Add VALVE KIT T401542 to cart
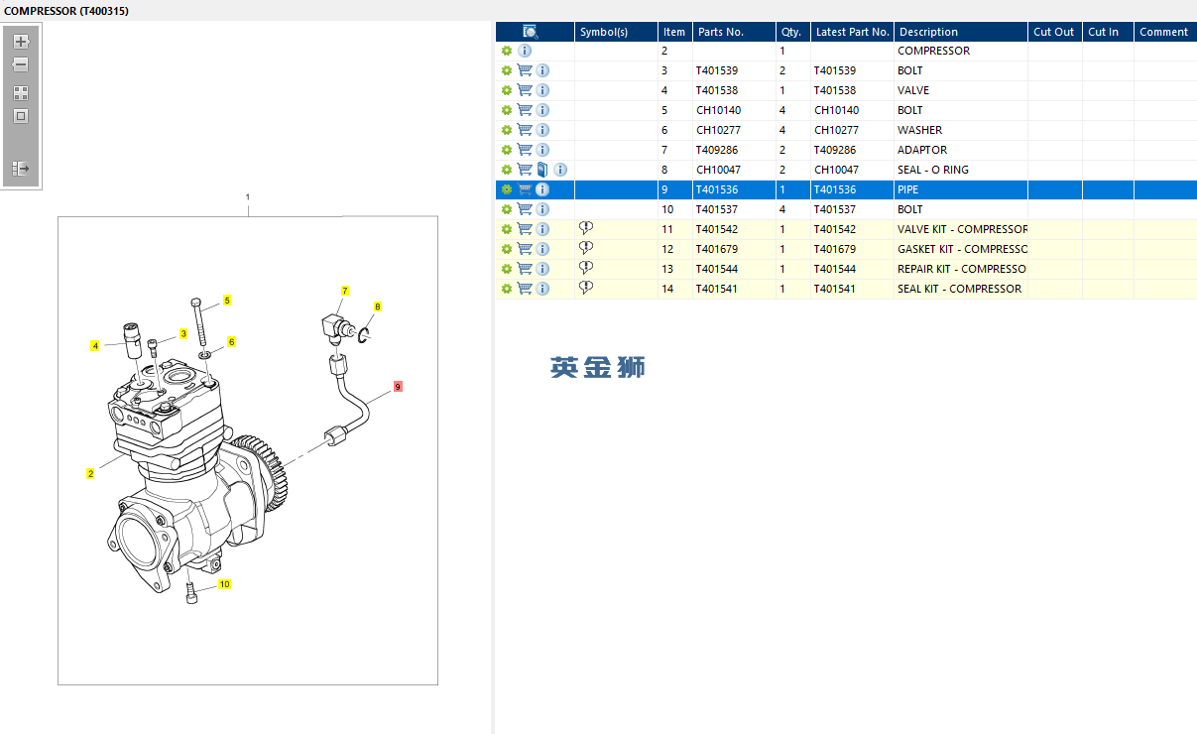1197x734 pixels. (525, 229)
